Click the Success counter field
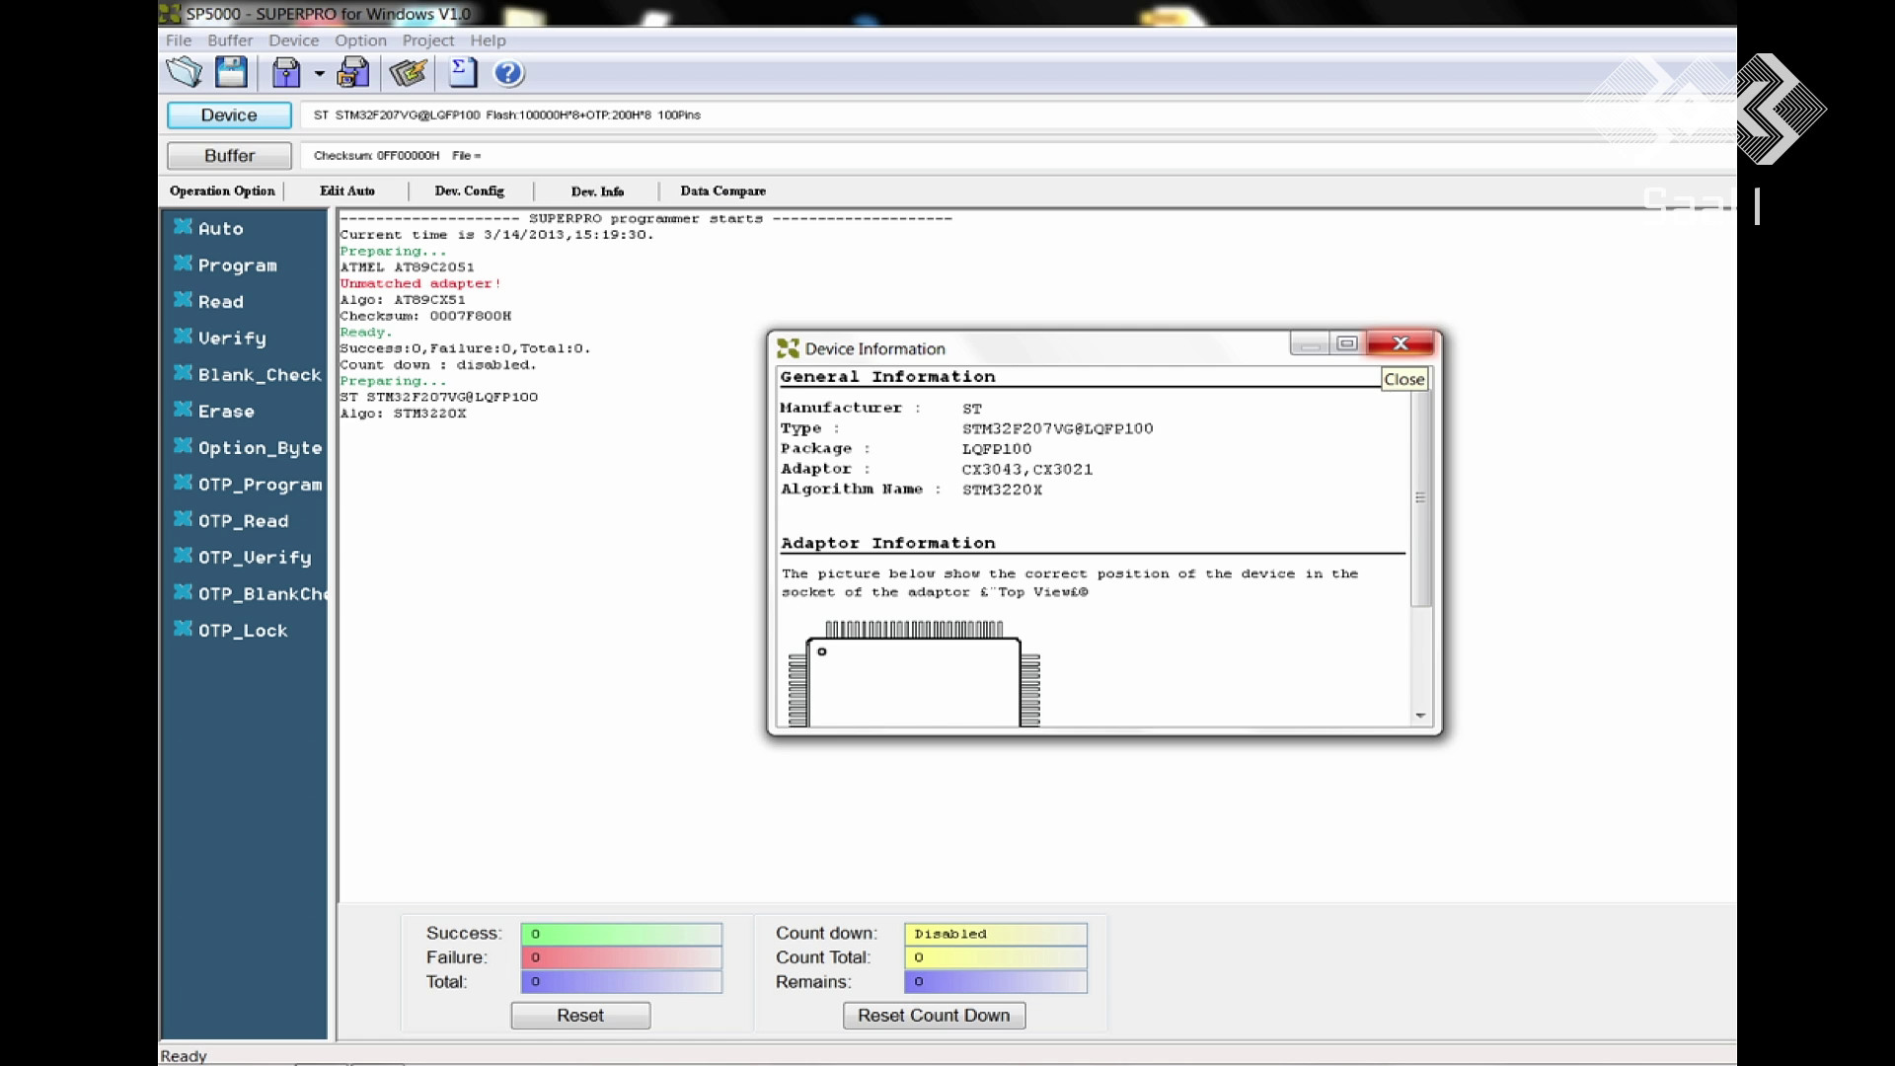The width and height of the screenshot is (1895, 1066). point(622,934)
